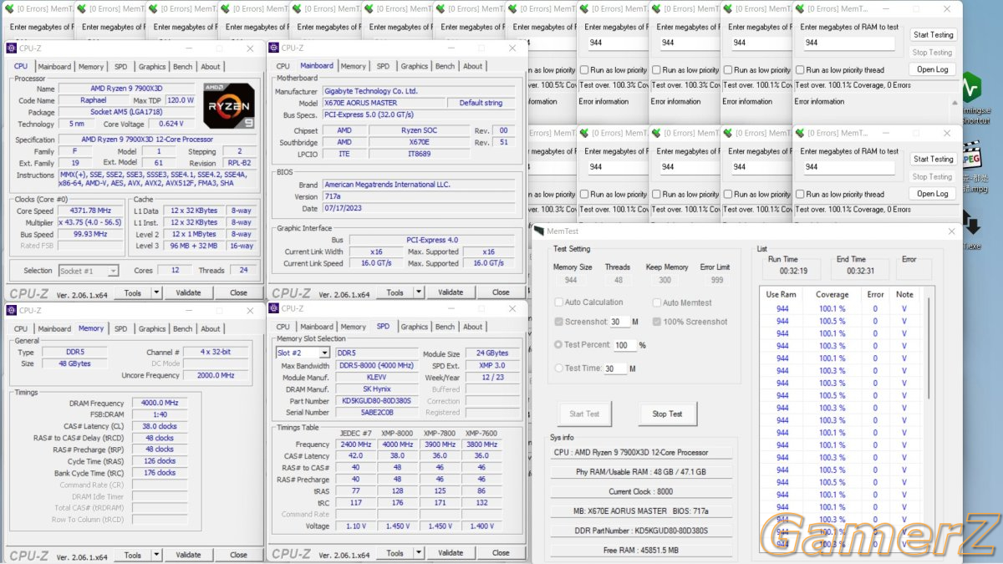
Task: Click the scroll-up arrow in the Error information box
Action: (x=953, y=103)
